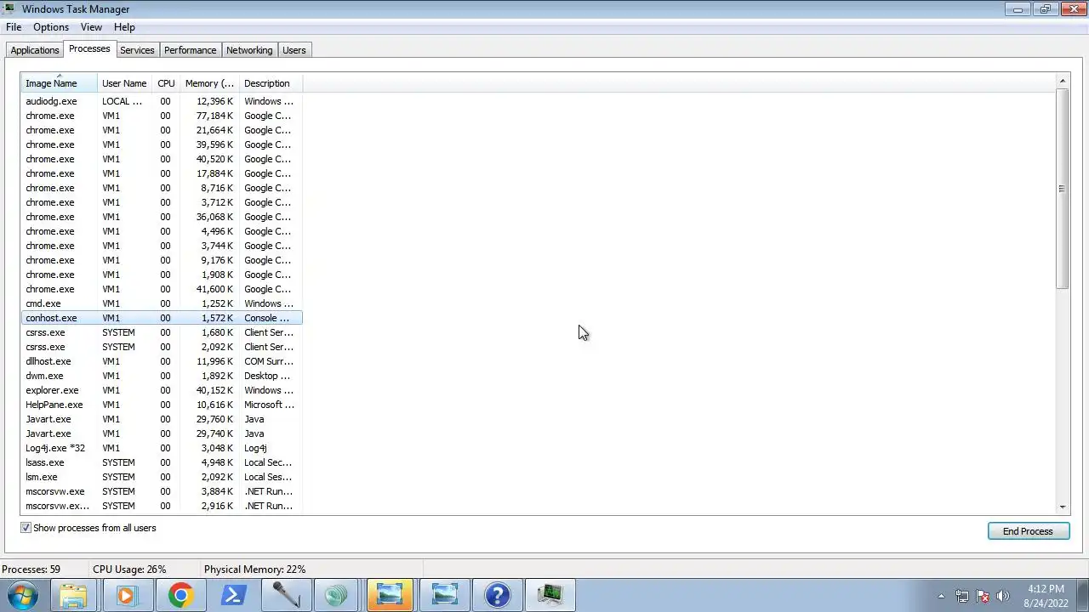Go to the Performance tab

coord(191,50)
